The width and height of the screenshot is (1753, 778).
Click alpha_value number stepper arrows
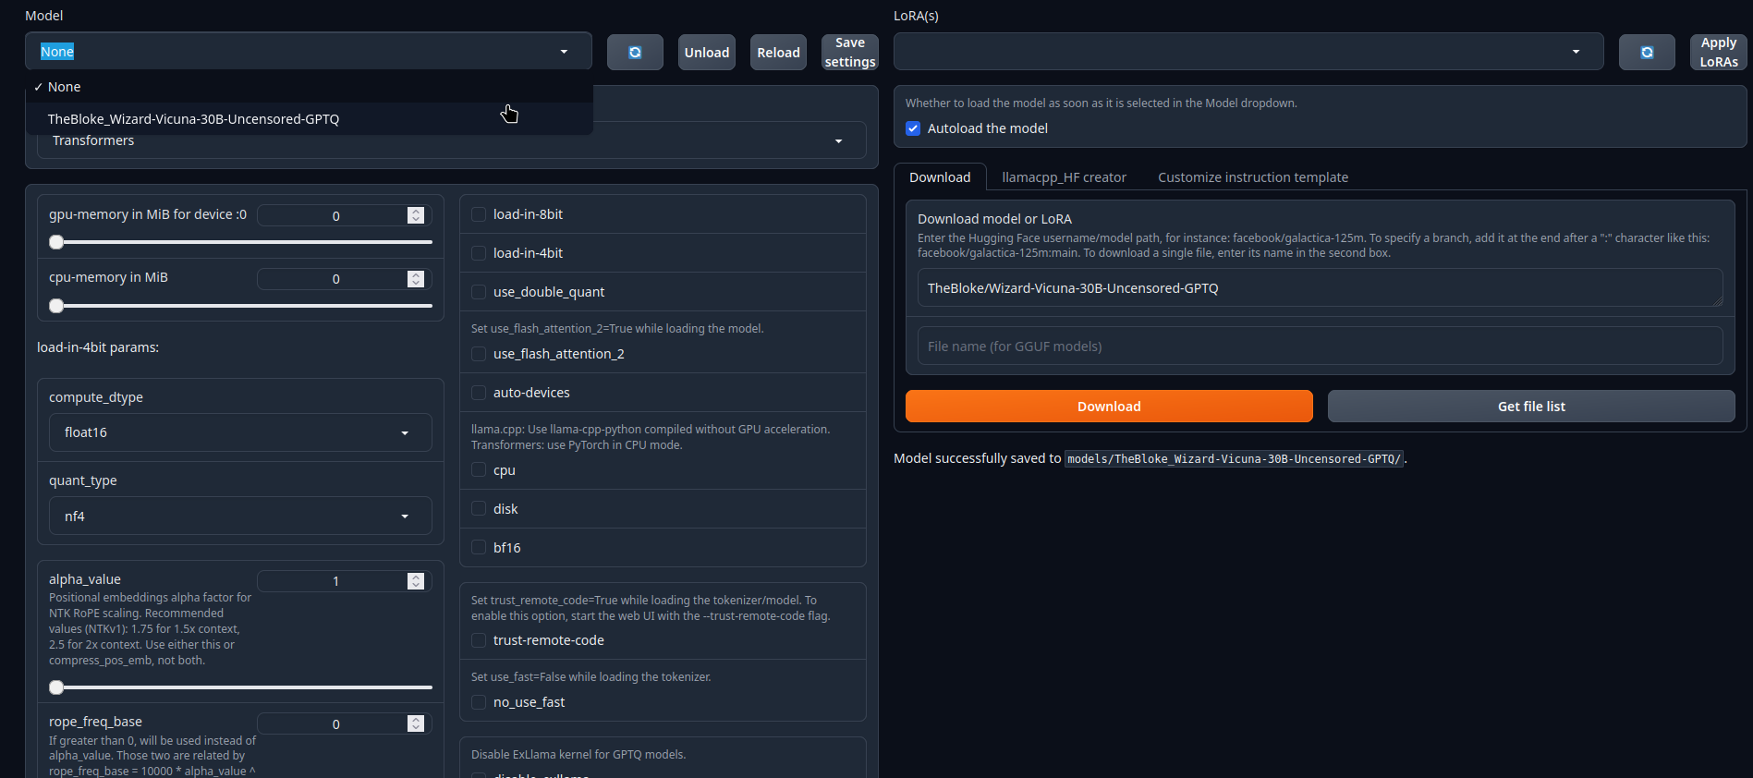click(416, 581)
